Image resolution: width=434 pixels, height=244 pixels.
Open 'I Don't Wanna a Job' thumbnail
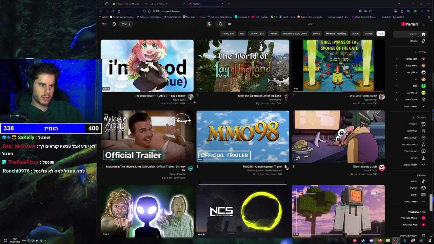[x=338, y=137]
